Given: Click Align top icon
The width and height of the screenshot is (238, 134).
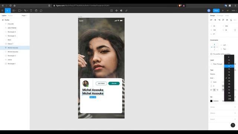Looking at the screenshot, I should coord(223,20).
